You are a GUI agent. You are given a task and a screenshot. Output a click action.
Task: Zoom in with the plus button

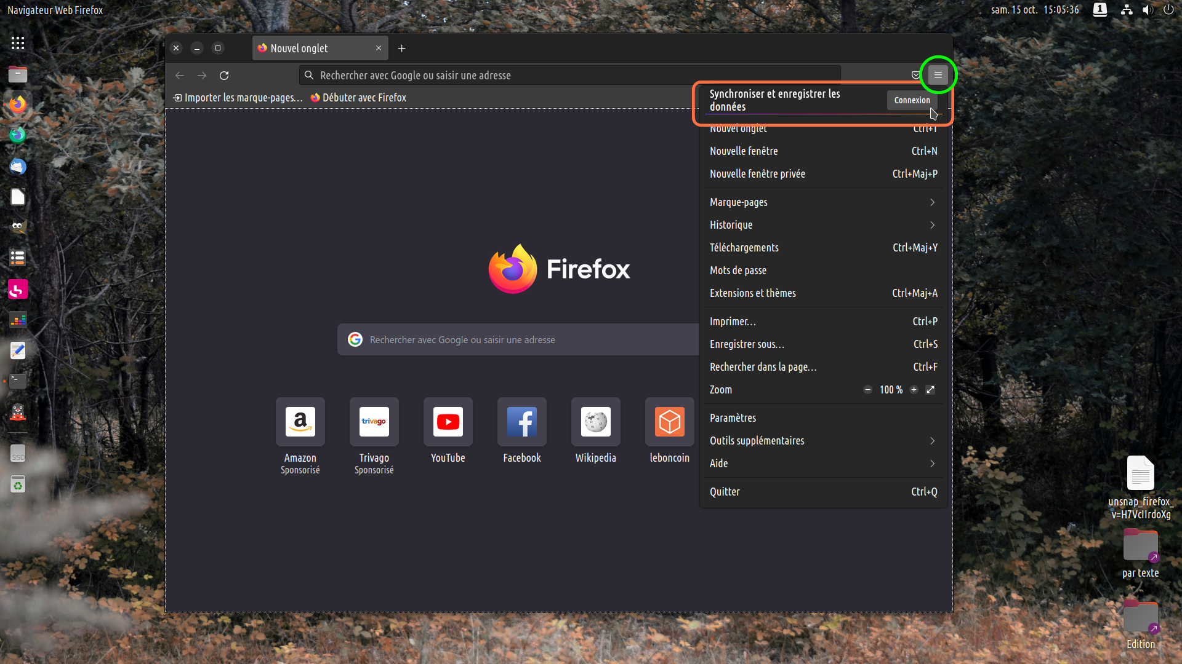tap(914, 390)
